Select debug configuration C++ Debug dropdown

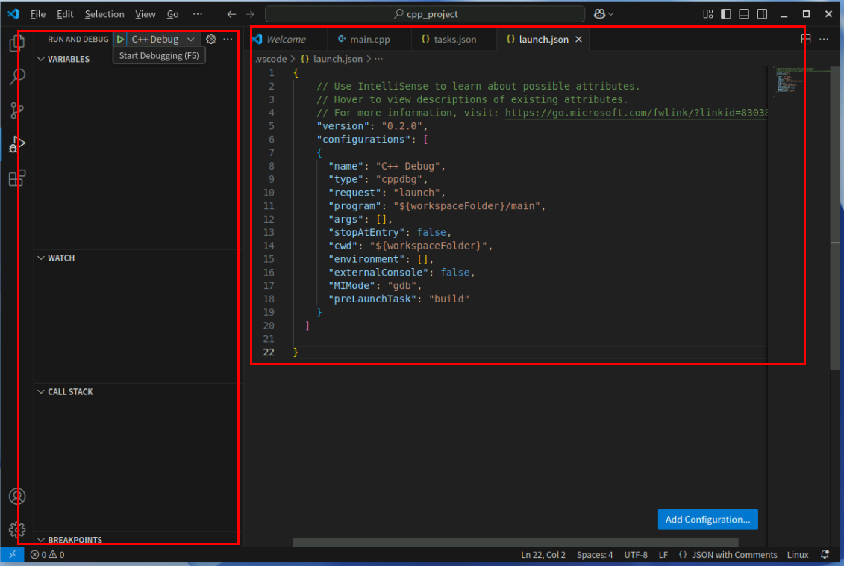point(162,40)
